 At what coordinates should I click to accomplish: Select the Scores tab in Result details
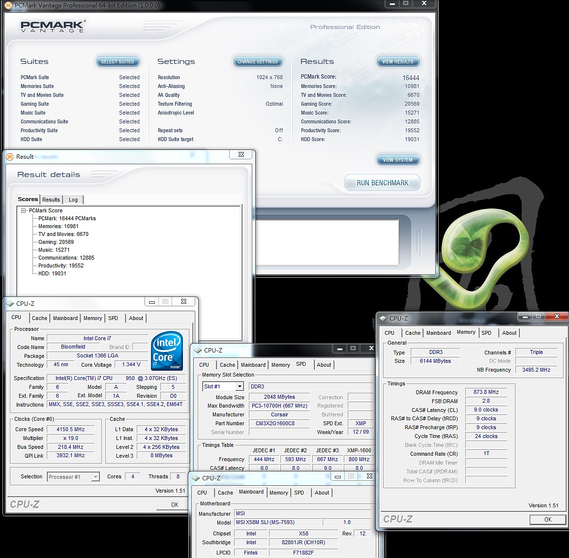28,199
